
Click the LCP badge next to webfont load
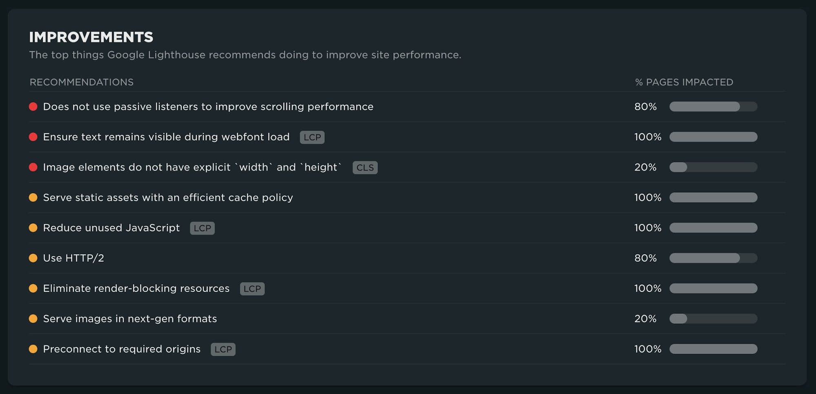coord(312,137)
